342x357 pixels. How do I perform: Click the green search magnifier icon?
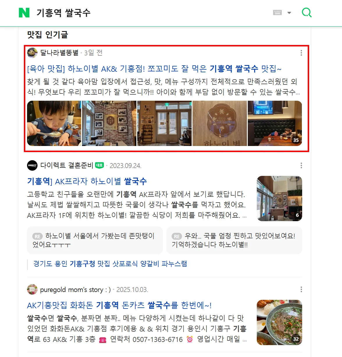[307, 12]
